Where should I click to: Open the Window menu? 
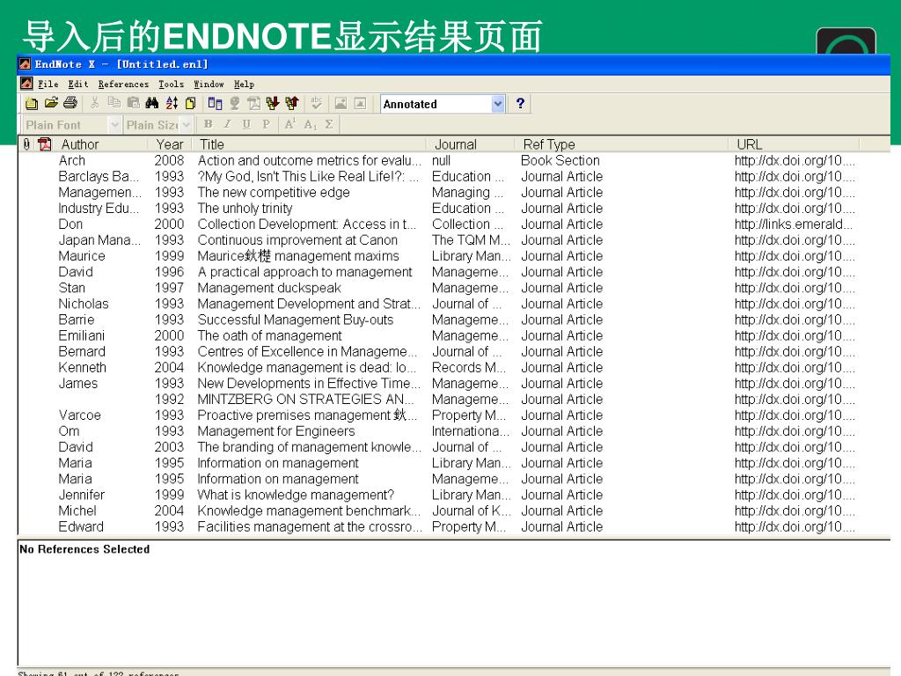coord(209,84)
